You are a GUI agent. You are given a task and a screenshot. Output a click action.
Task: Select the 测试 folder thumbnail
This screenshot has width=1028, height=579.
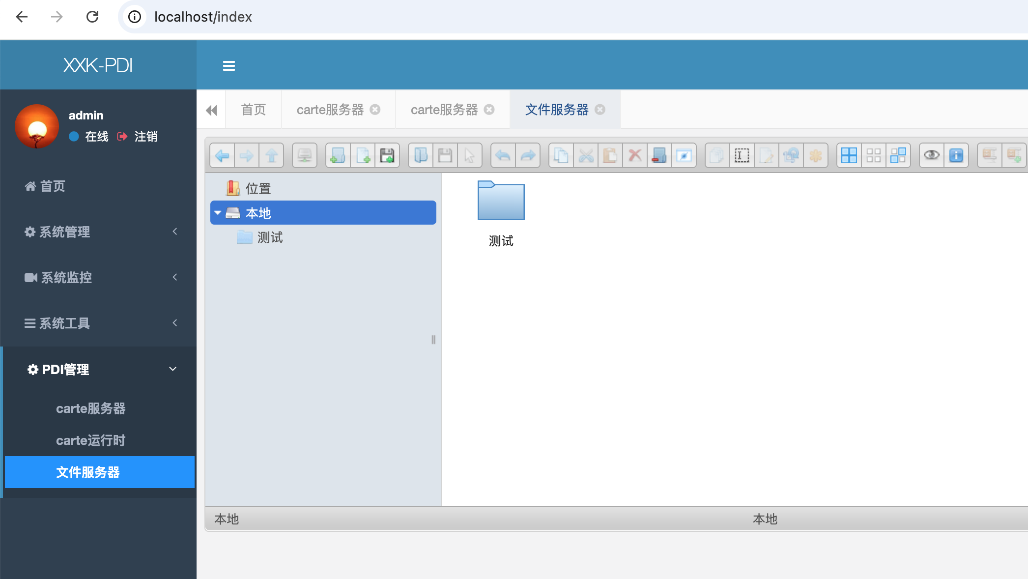pyautogui.click(x=501, y=202)
